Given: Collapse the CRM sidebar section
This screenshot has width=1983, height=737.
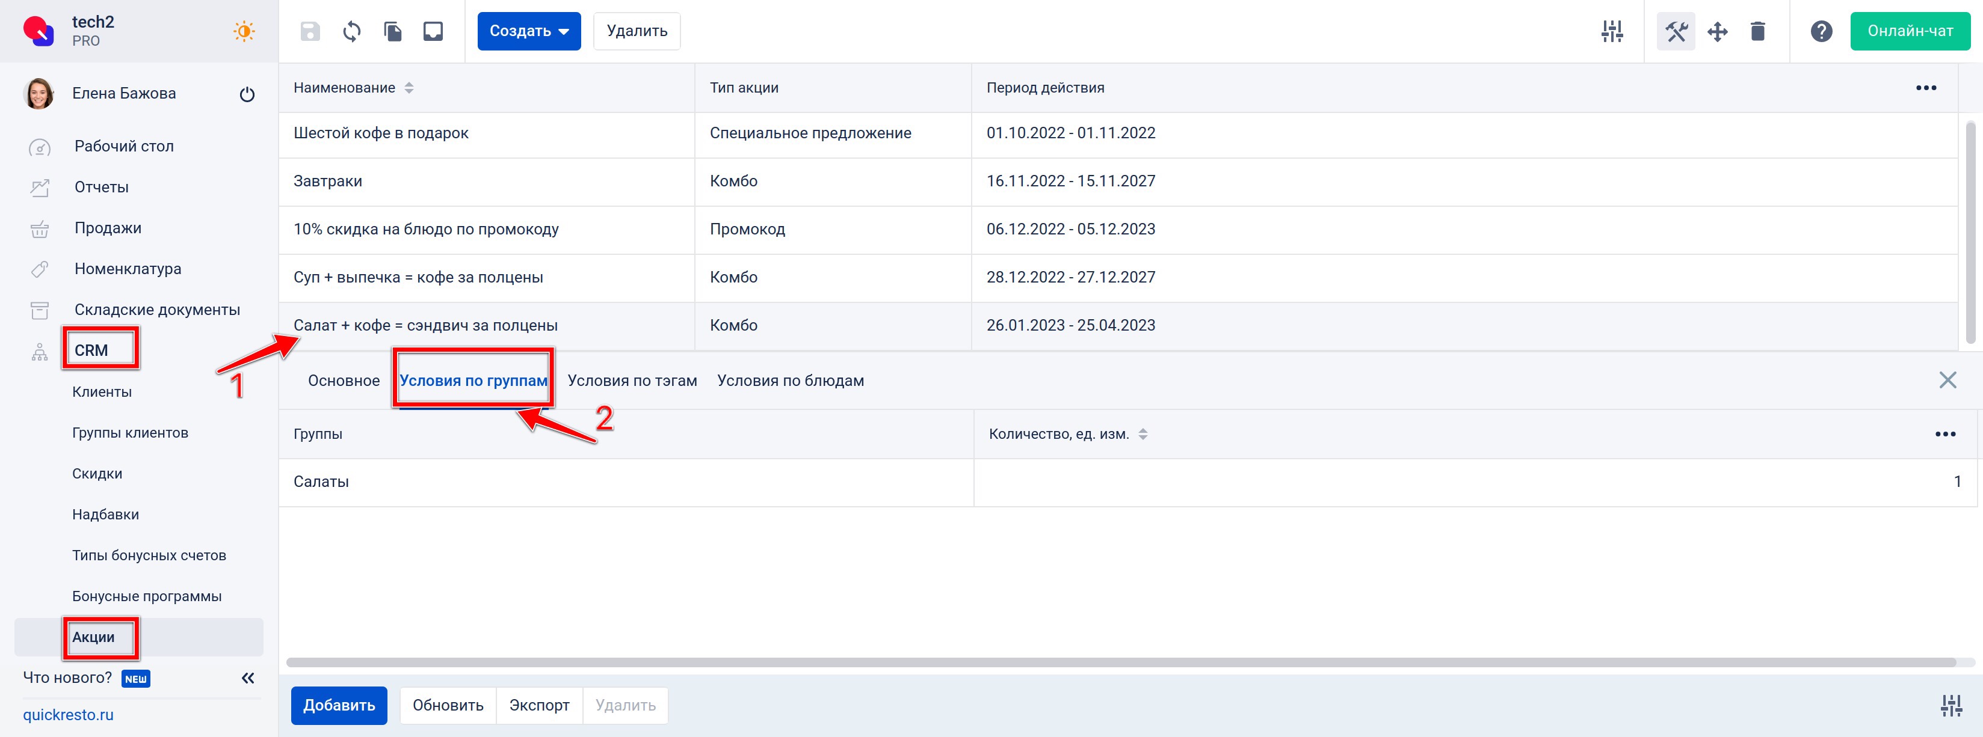Looking at the screenshot, I should click(x=91, y=350).
